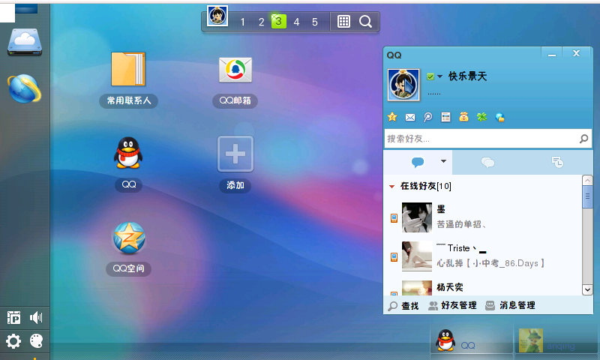
Task: Switch to desktop page 2
Action: tap(261, 22)
